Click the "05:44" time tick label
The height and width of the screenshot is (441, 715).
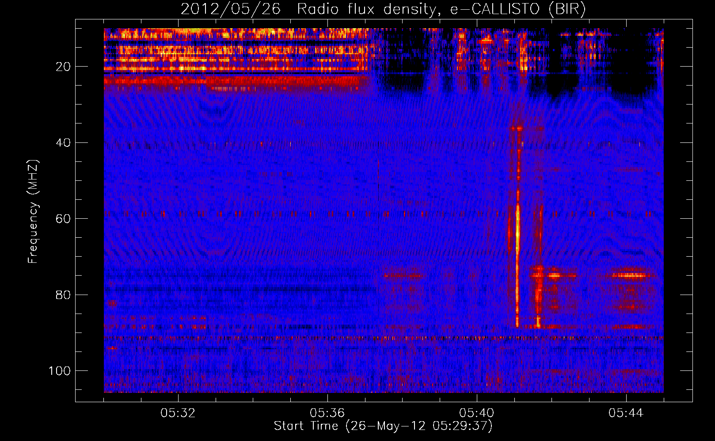[x=626, y=413]
